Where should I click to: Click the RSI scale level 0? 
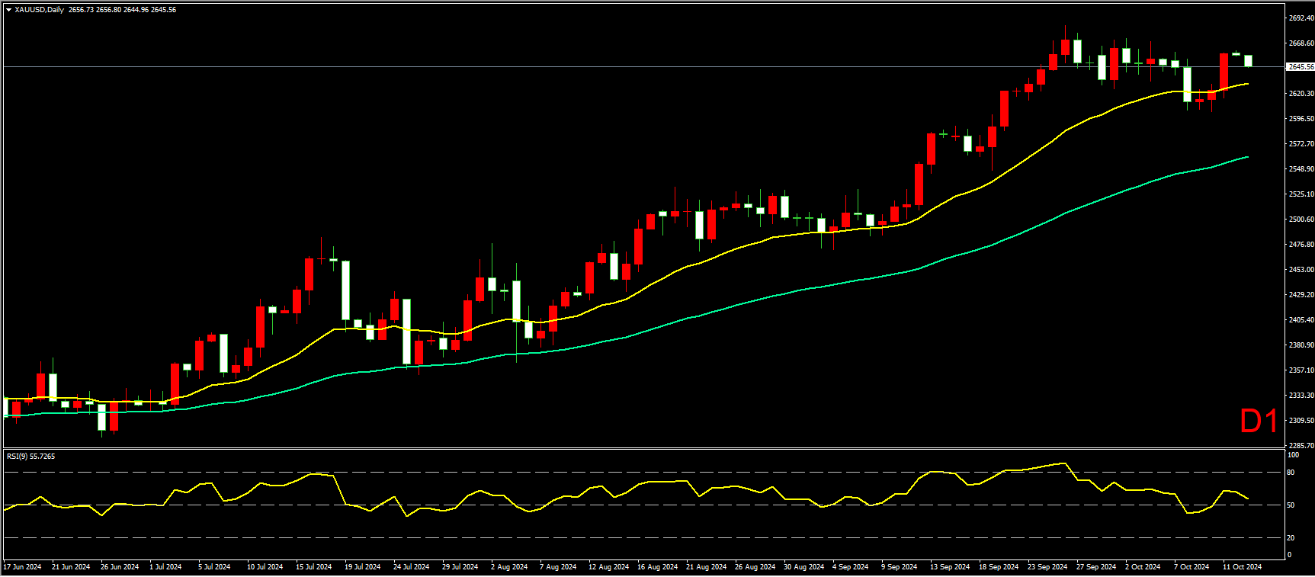(x=1289, y=555)
